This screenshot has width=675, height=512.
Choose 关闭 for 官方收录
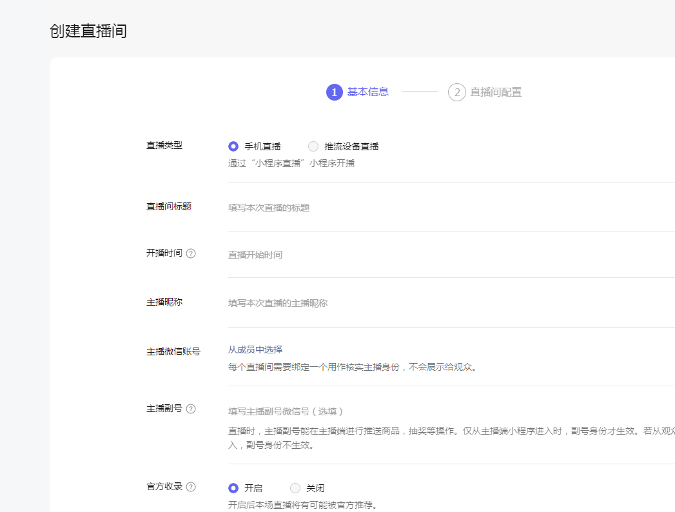[295, 488]
